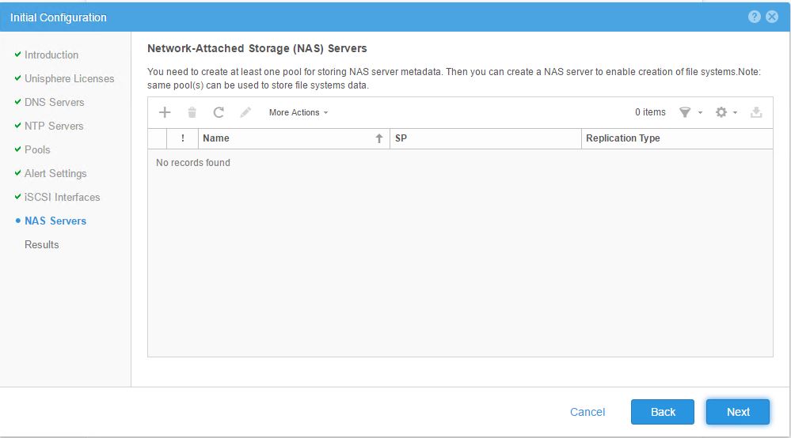Click the Next button
Viewport: 791px width, 438px height.
point(738,411)
